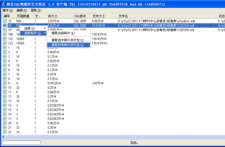
Task: Click the application icon in title bar
Action: point(3,4)
